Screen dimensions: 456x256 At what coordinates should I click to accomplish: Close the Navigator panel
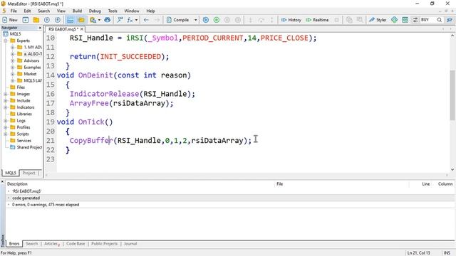[40, 28]
